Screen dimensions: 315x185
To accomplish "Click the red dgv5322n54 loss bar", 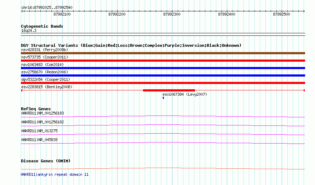I will (x=163, y=83).
